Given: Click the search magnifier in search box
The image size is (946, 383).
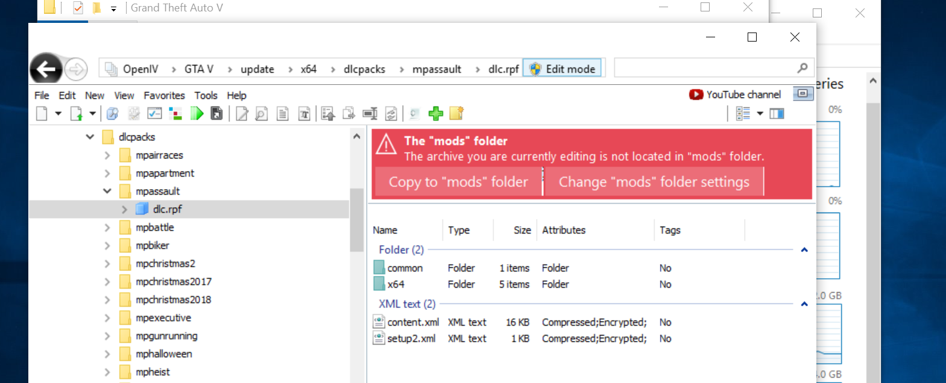Looking at the screenshot, I should click(802, 68).
